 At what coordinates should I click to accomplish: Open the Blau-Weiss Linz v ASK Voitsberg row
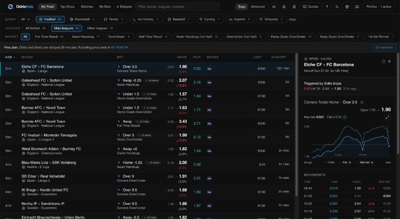pos(147,164)
